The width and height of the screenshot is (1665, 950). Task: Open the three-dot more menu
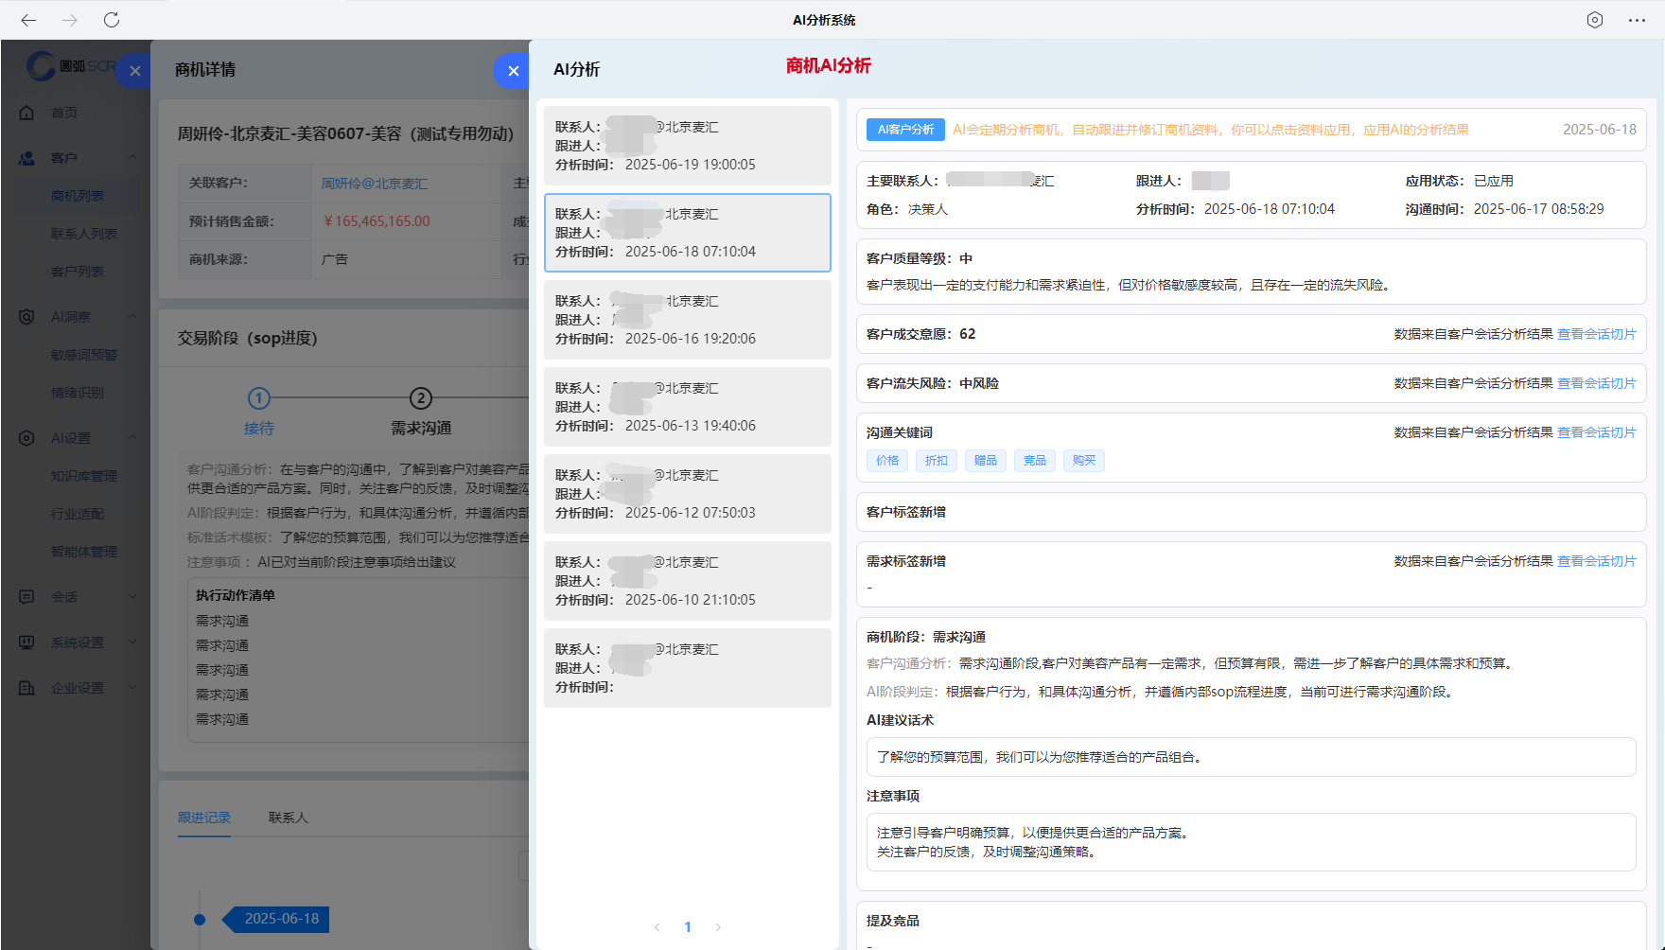[1637, 20]
